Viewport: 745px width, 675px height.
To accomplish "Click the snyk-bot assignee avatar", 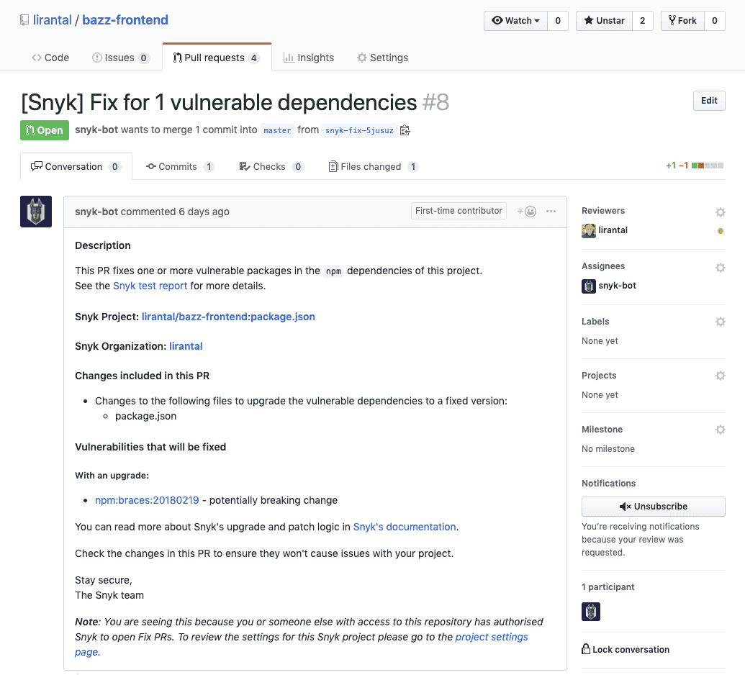I will [589, 286].
